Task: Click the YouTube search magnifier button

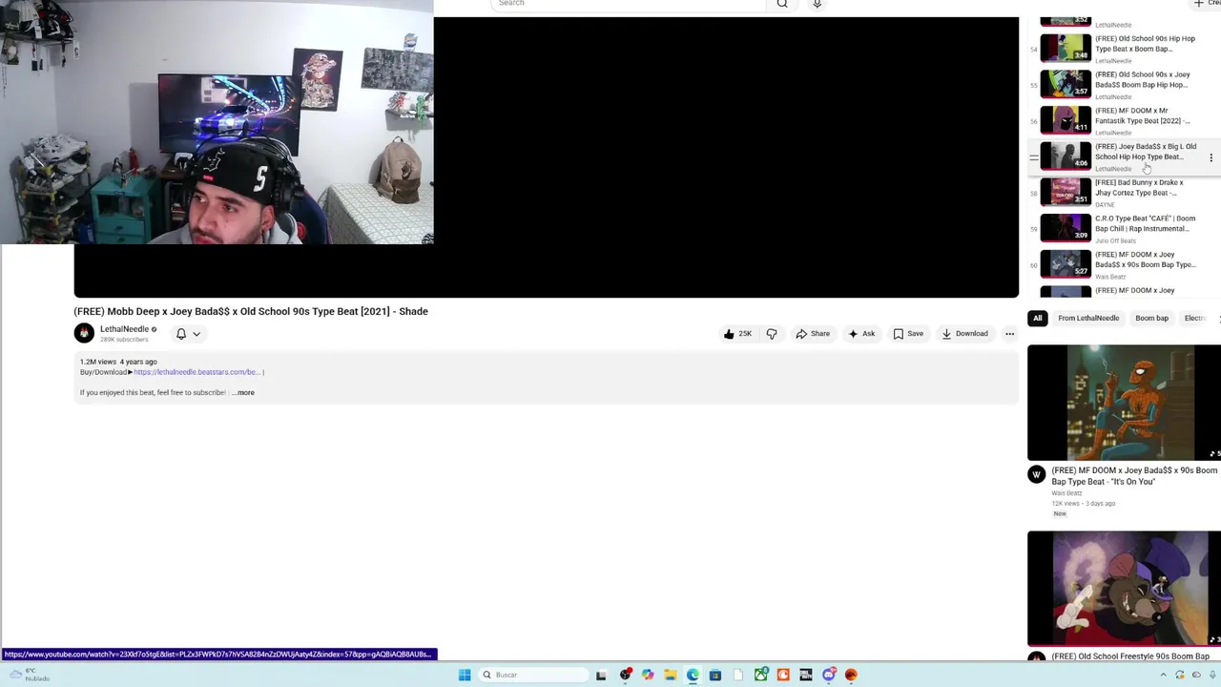Action: coord(782,4)
